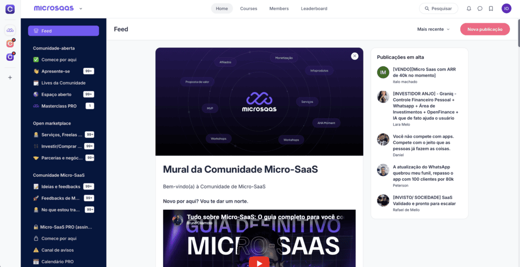Open the Espaço aberto space
The height and width of the screenshot is (267, 520).
63,94
